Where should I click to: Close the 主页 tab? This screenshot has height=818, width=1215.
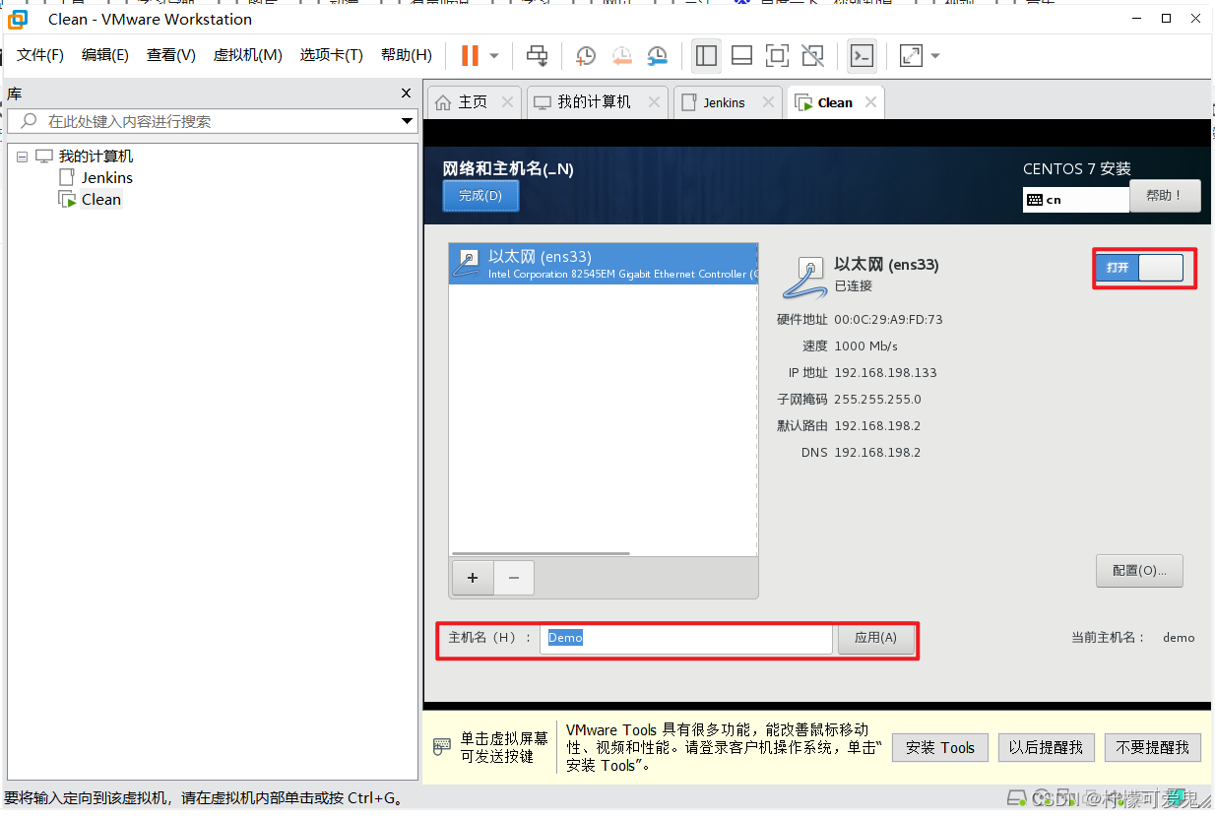[507, 102]
